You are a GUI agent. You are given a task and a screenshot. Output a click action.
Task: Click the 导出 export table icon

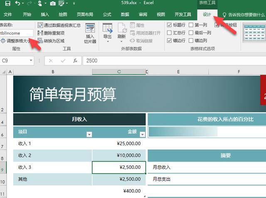coord(108,28)
